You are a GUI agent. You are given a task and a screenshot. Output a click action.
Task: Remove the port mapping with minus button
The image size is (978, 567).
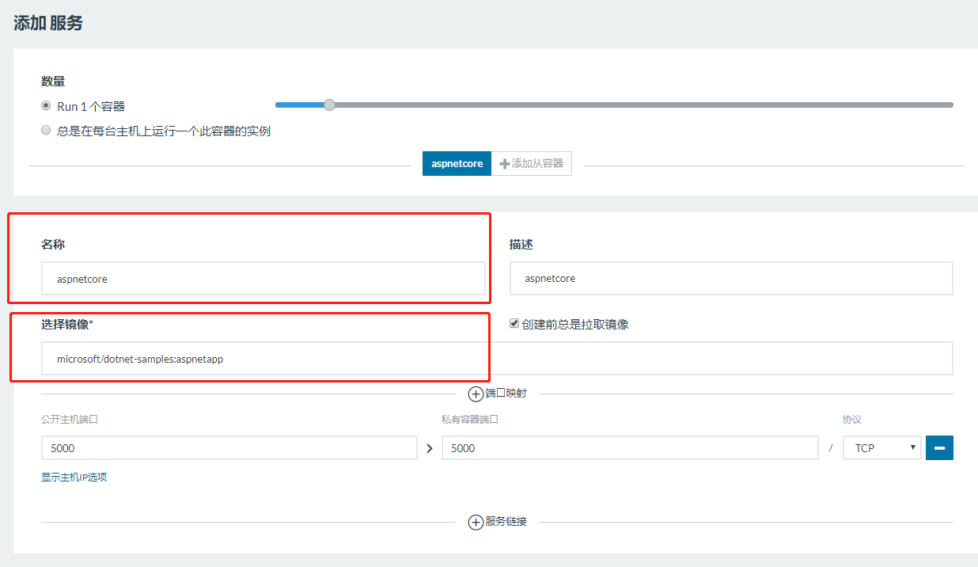pos(939,448)
